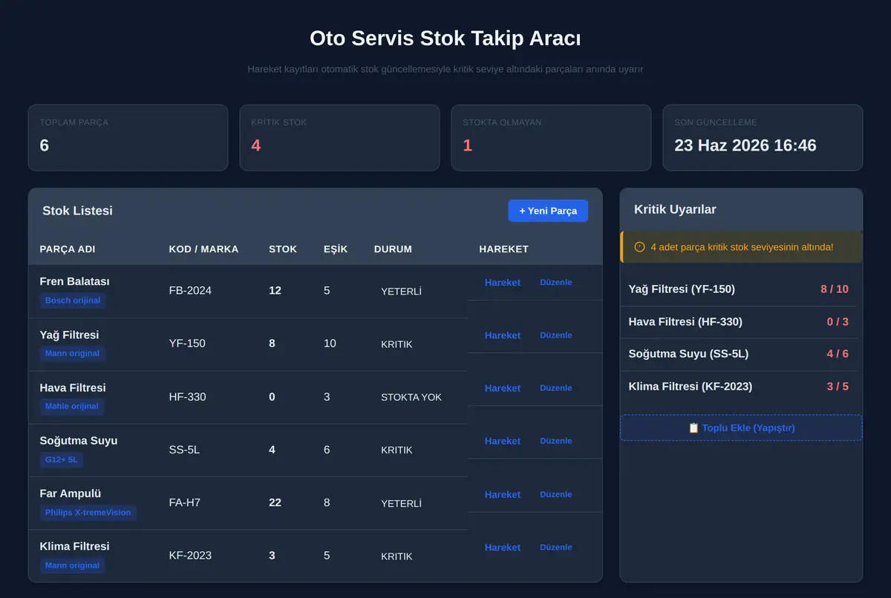Click the STOKTA YOK status
891x598 pixels.
click(x=411, y=397)
